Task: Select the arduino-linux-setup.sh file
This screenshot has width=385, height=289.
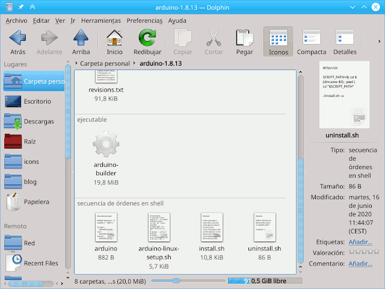Action: [x=159, y=241]
